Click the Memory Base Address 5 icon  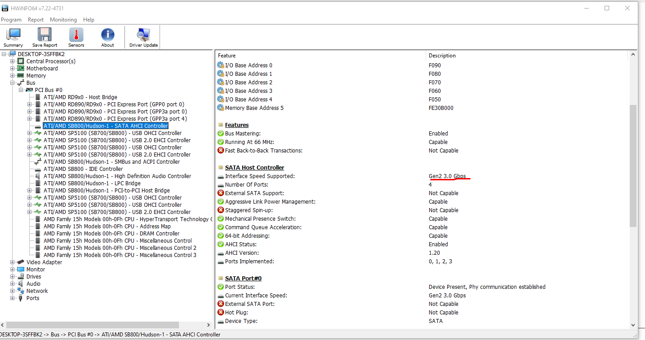coord(221,108)
